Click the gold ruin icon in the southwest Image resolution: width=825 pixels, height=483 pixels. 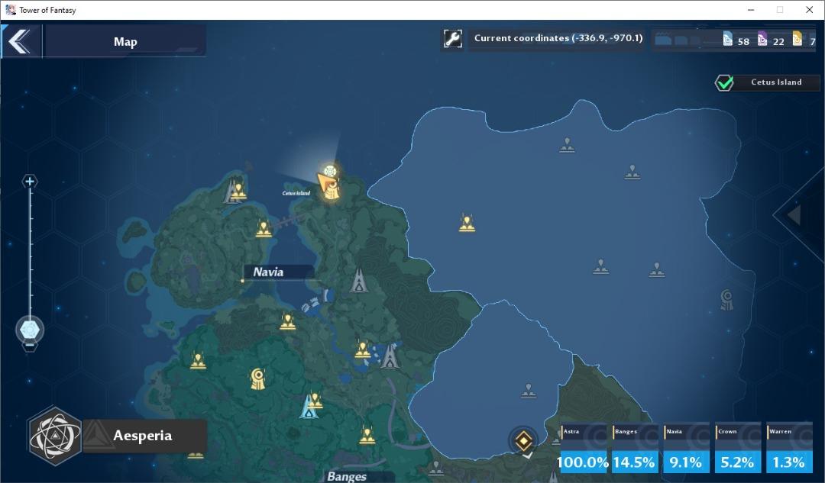pos(258,378)
